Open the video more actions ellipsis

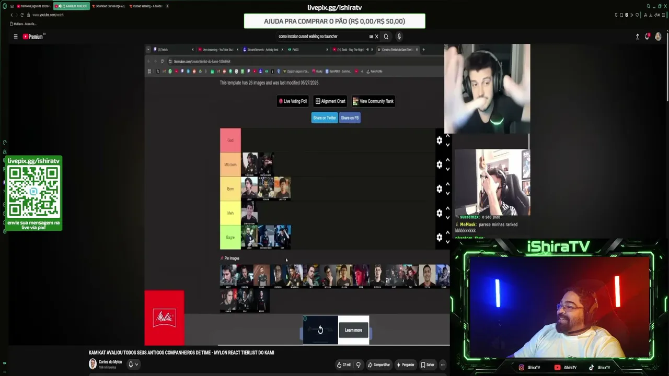[443, 365]
